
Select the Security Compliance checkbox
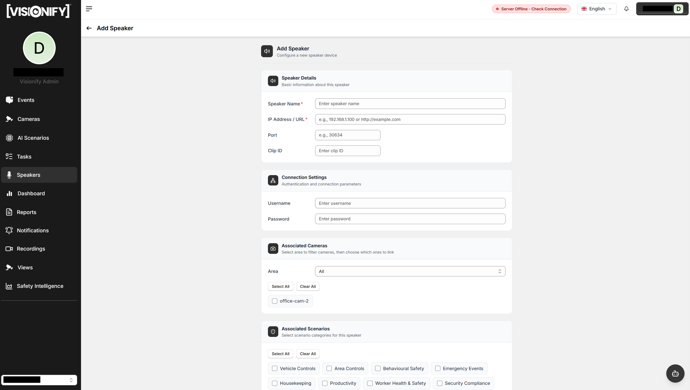click(440, 383)
